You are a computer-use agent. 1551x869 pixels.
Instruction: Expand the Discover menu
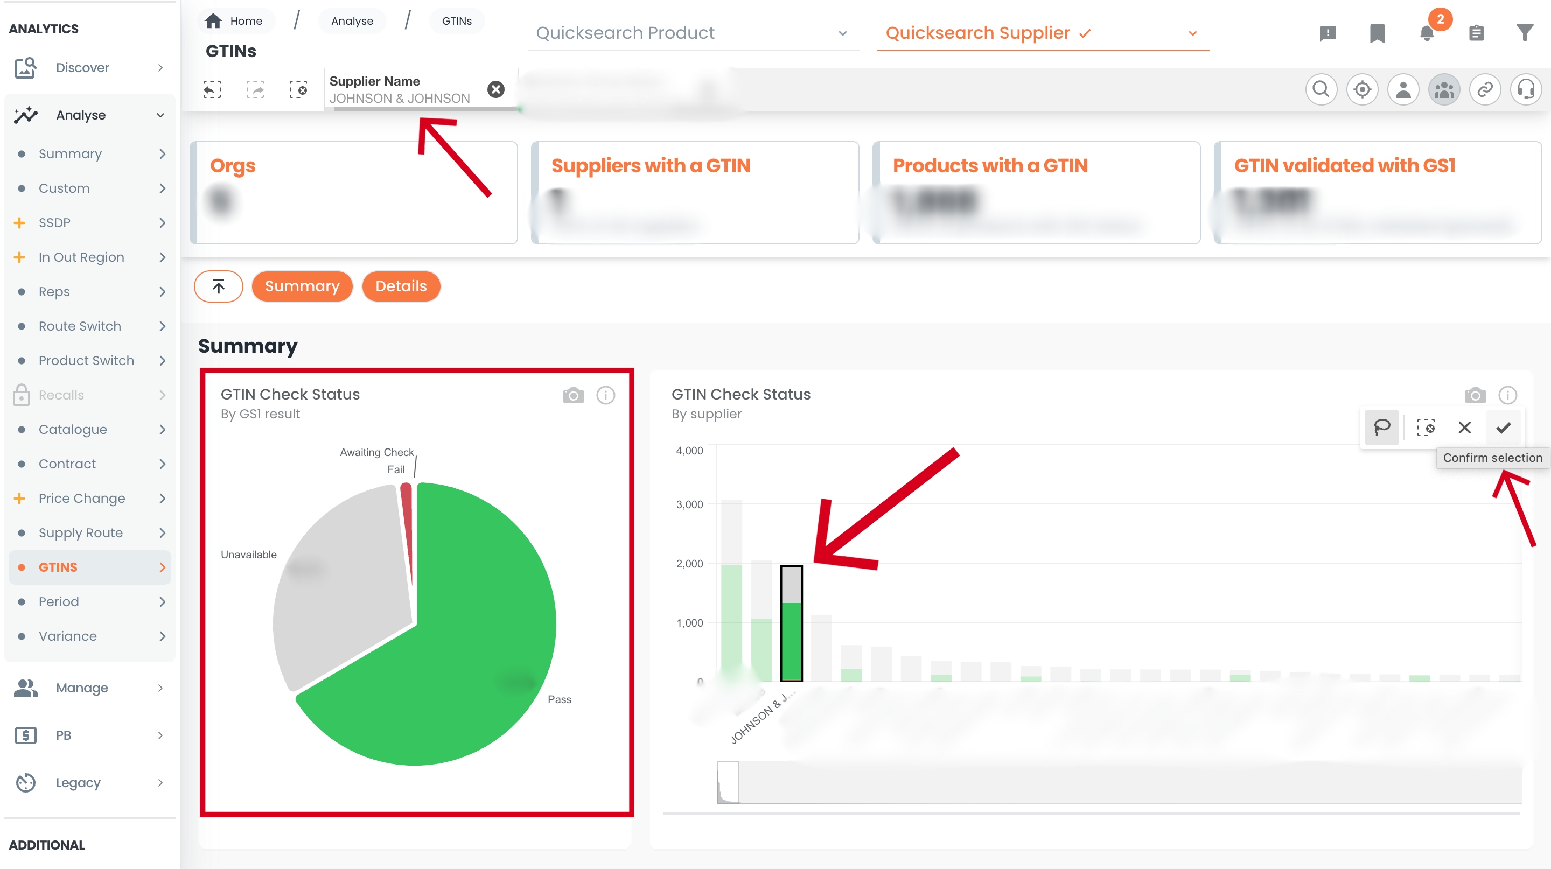click(89, 67)
